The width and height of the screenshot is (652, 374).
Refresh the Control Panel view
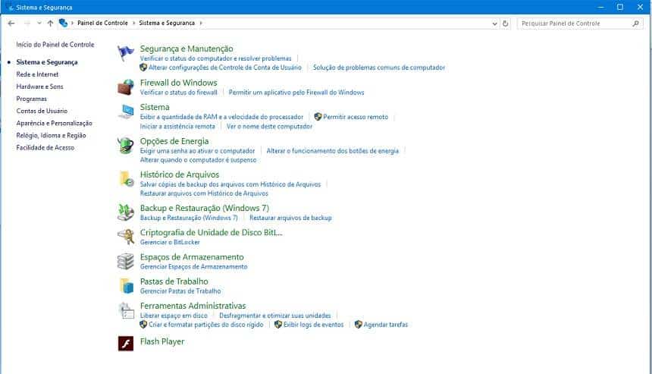tap(506, 24)
